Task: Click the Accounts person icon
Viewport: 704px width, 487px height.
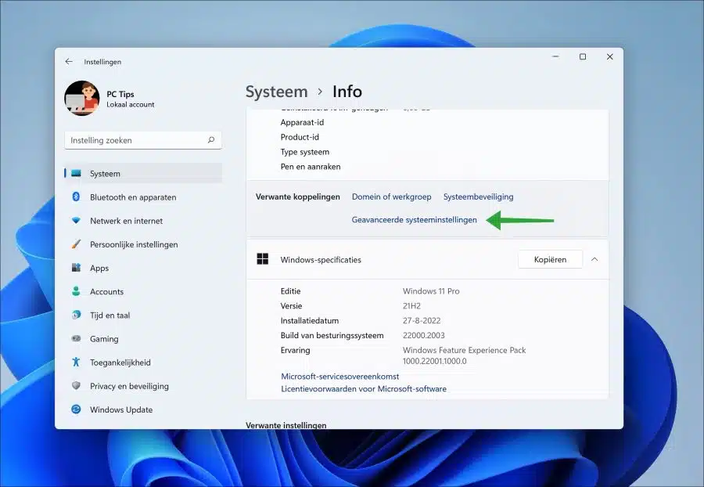Action: pos(76,291)
